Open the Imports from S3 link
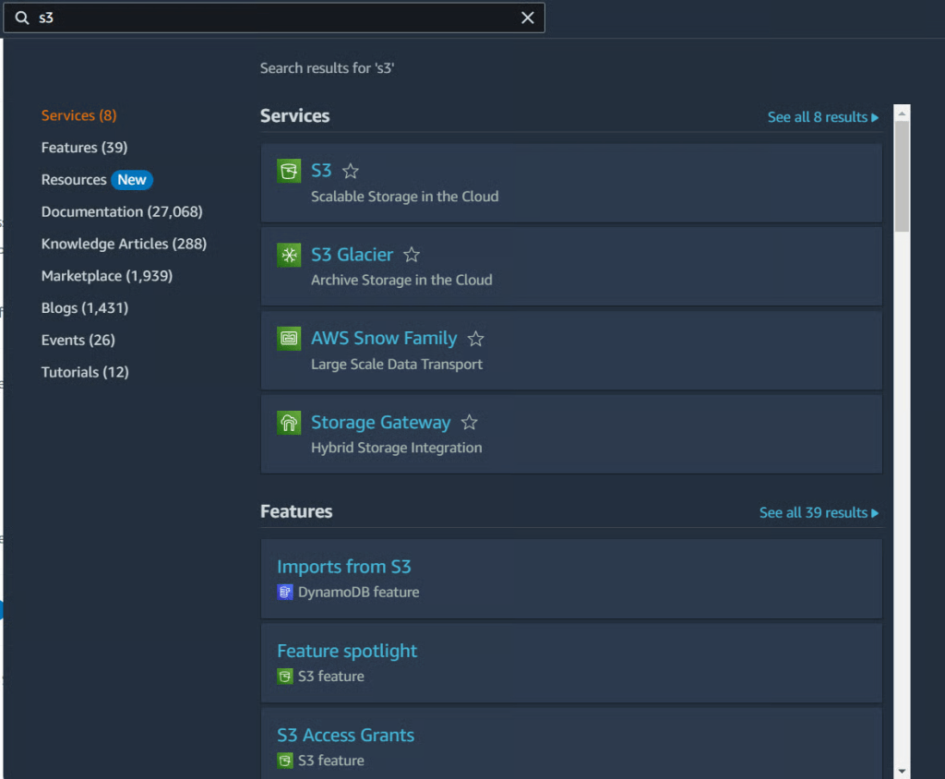Image resolution: width=945 pixels, height=779 pixels. pyautogui.click(x=343, y=567)
